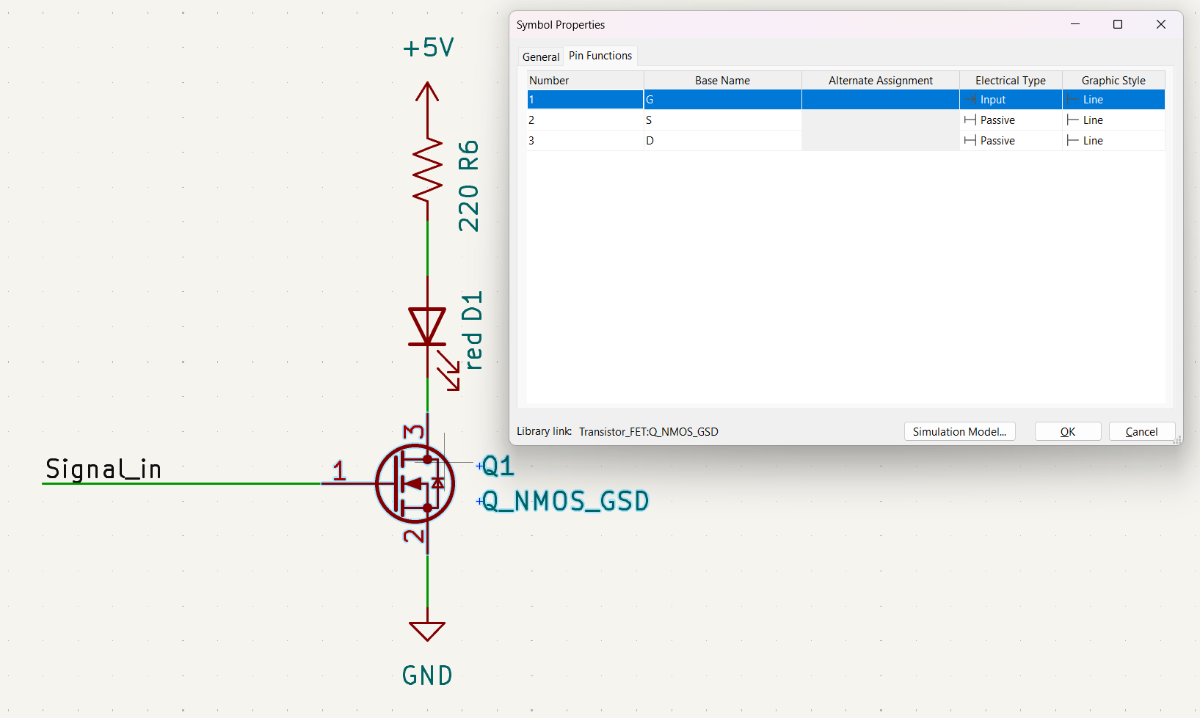This screenshot has width=1200, height=718.
Task: Click the Line graphic style icon for pin 3
Action: 1072,141
